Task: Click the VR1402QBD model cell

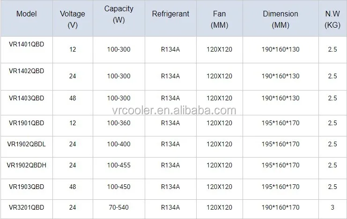Action: point(26,71)
